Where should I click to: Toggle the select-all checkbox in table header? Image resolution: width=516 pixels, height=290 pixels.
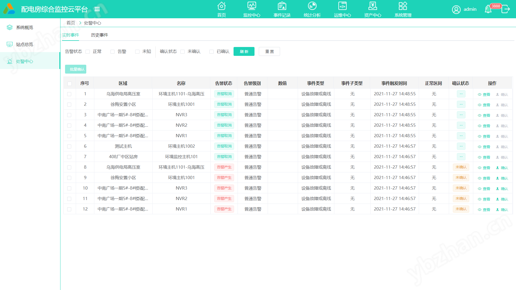(70, 84)
